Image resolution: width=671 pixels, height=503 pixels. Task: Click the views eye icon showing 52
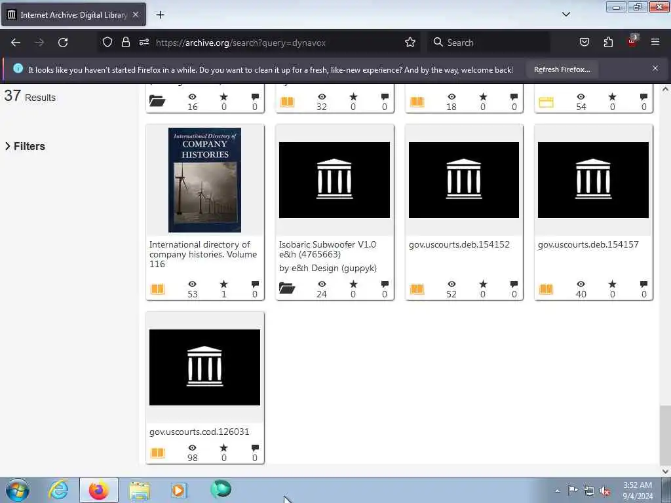point(451,284)
